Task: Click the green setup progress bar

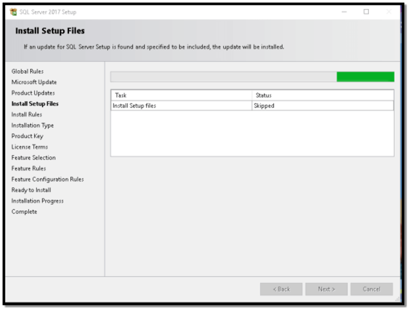Action: click(x=252, y=77)
